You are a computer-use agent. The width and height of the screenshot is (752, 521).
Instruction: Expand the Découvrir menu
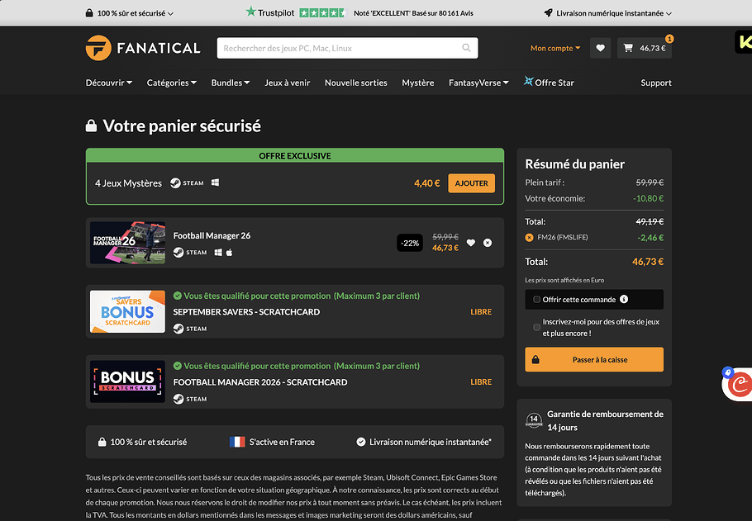(109, 83)
